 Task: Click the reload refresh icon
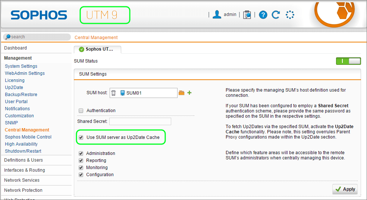click(276, 15)
